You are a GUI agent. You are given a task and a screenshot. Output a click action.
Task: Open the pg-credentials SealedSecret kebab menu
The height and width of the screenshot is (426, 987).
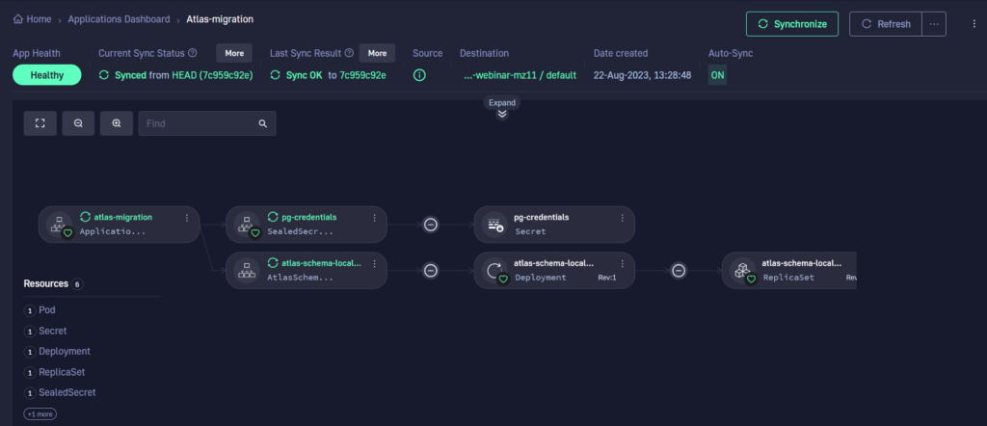pyautogui.click(x=375, y=218)
